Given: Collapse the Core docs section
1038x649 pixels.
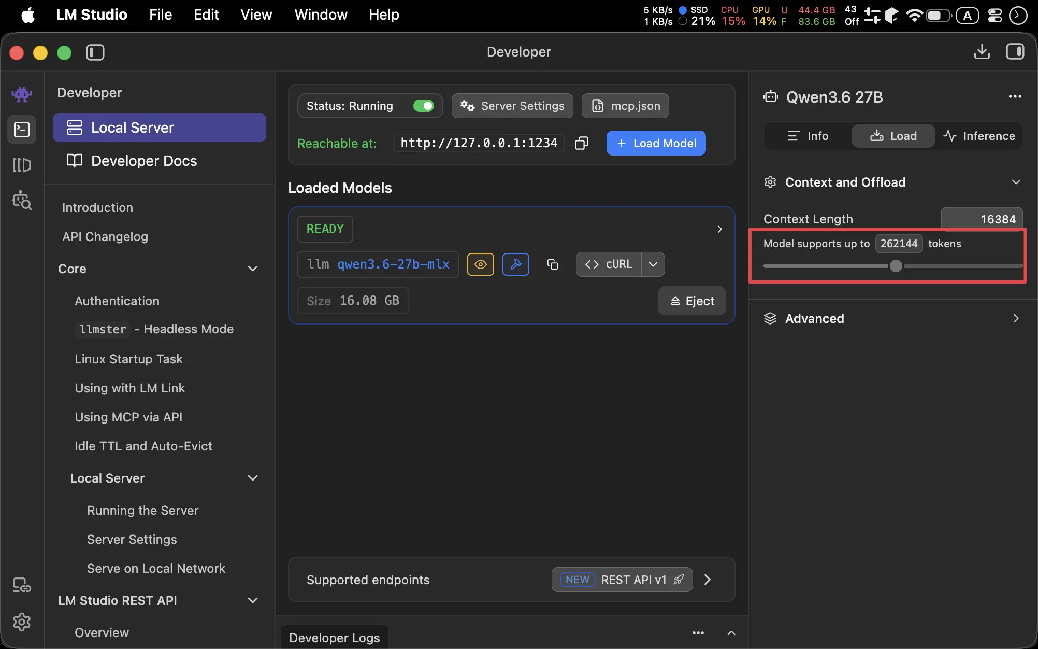Looking at the screenshot, I should (253, 269).
